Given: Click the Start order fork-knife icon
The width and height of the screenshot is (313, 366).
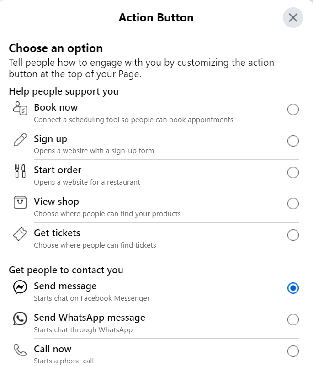Looking at the screenshot, I should tap(21, 171).
